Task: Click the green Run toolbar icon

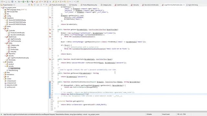Action: point(23,2)
